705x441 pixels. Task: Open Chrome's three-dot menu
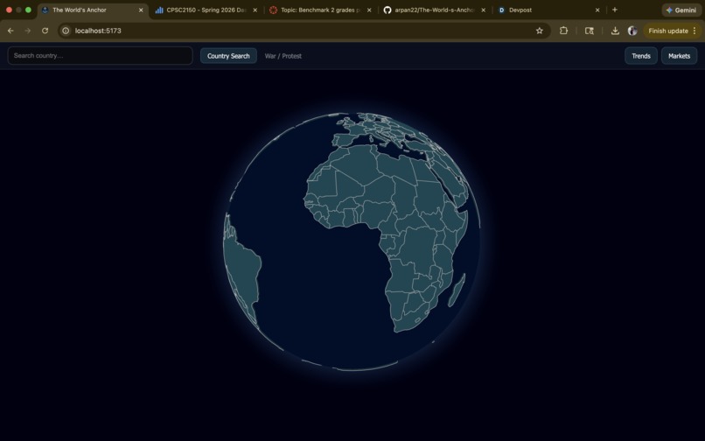695,31
